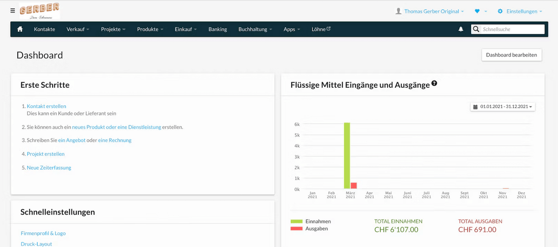Open the Firmenprofil & Logo link
Image resolution: width=558 pixels, height=247 pixels.
[x=43, y=234]
